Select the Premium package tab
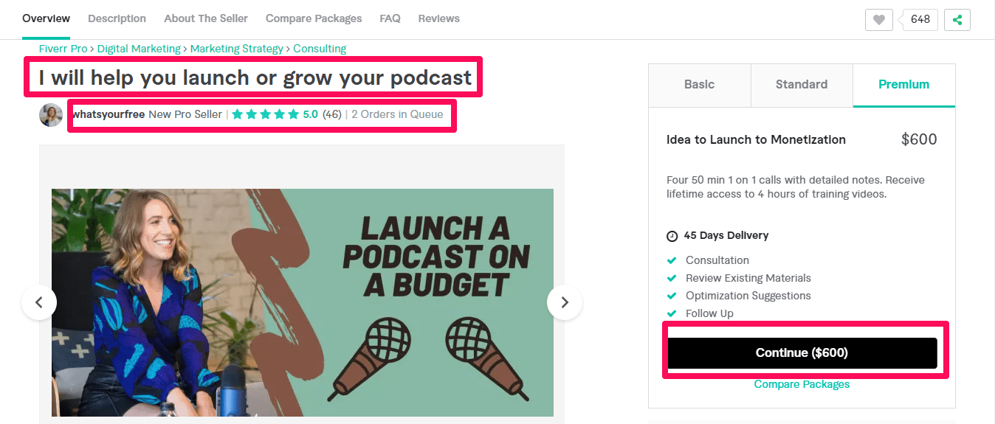This screenshot has height=424, width=995. [x=903, y=85]
